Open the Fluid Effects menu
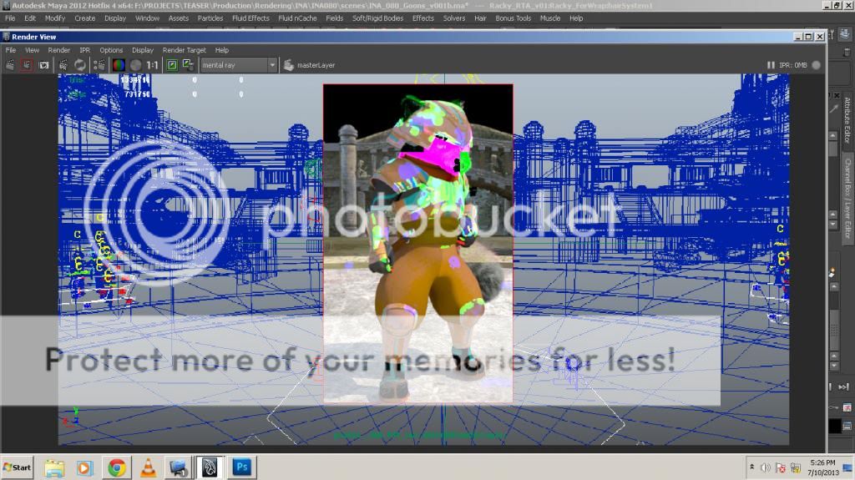This screenshot has height=480, width=855. tap(250, 18)
